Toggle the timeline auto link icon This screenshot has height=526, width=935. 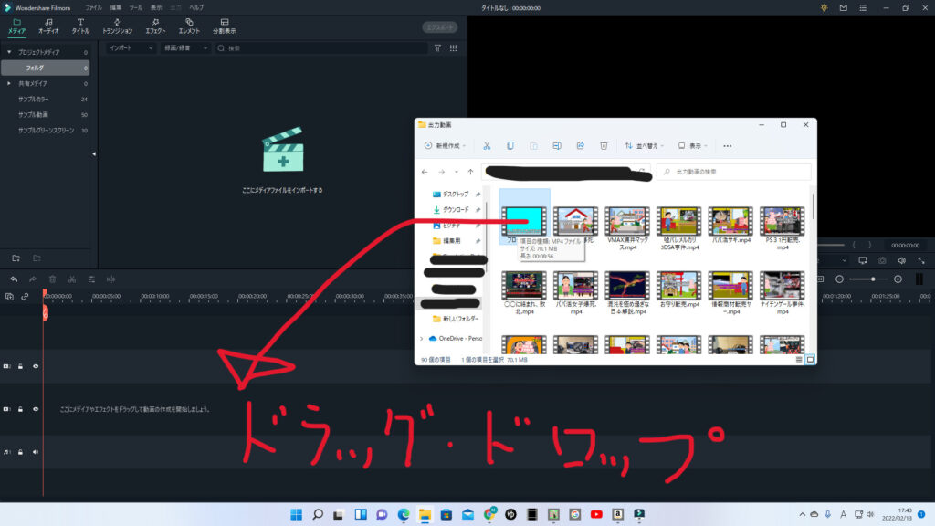(25, 297)
